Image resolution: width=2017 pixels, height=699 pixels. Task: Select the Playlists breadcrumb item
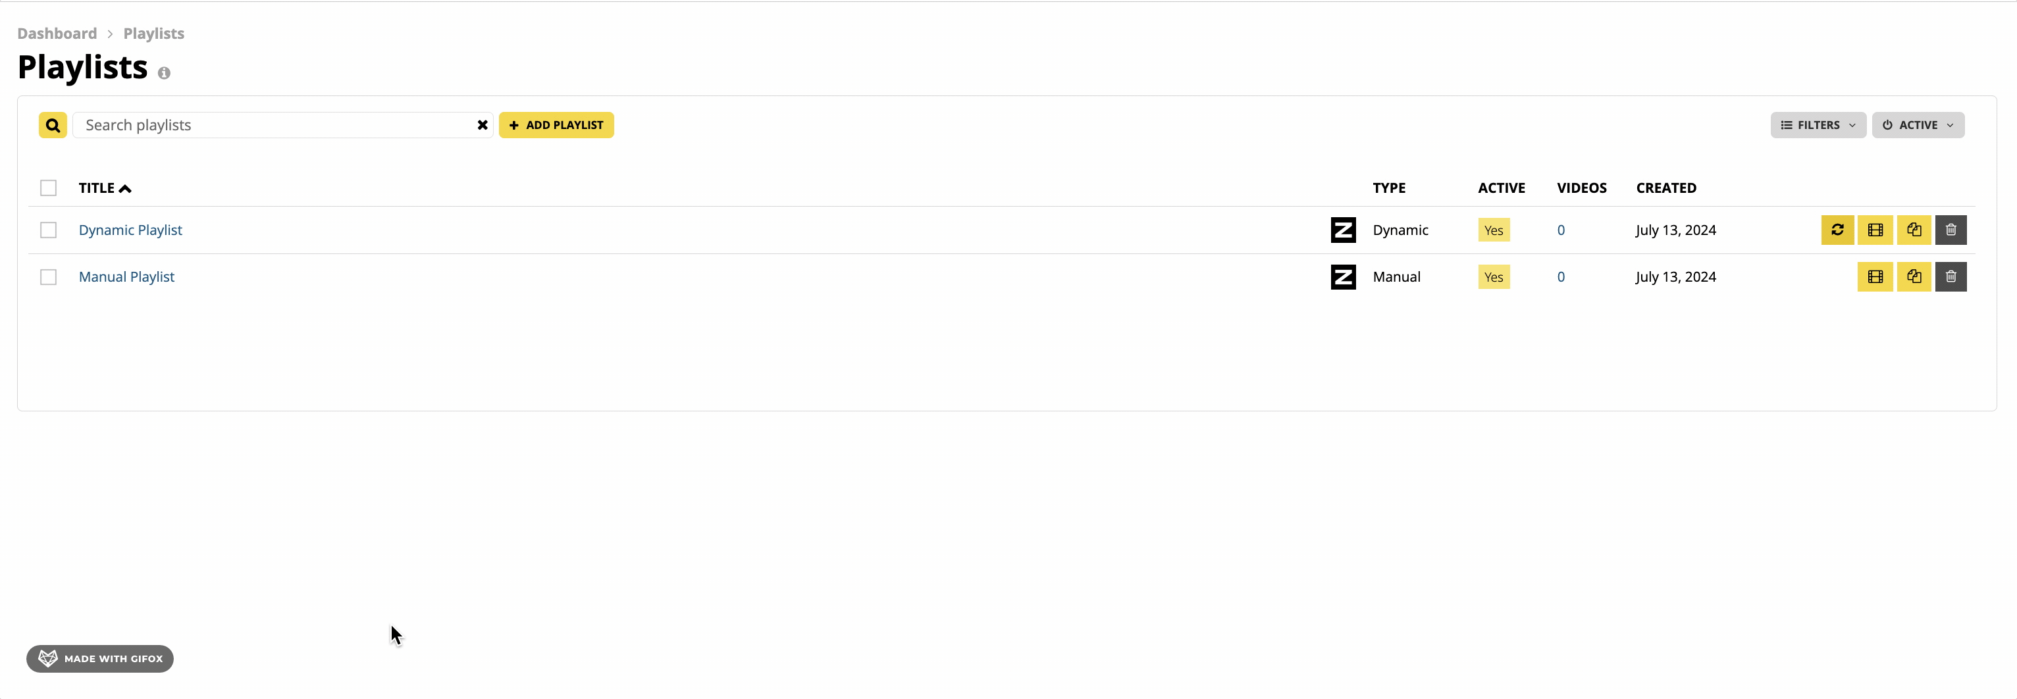153,34
